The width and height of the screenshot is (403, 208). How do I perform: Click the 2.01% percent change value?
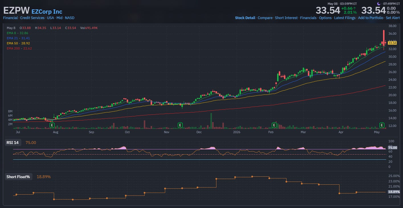350,12
